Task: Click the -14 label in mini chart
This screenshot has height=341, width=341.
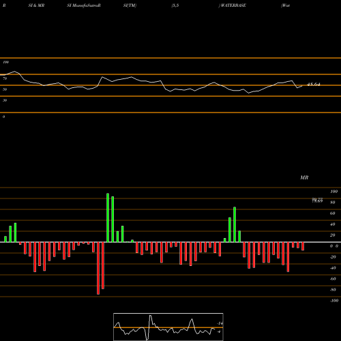Action: [x=220, y=323]
